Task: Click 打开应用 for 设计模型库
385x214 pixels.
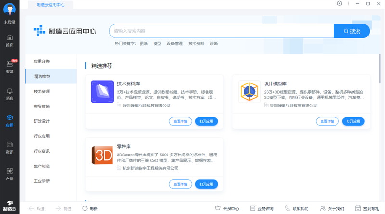Action: (x=353, y=121)
